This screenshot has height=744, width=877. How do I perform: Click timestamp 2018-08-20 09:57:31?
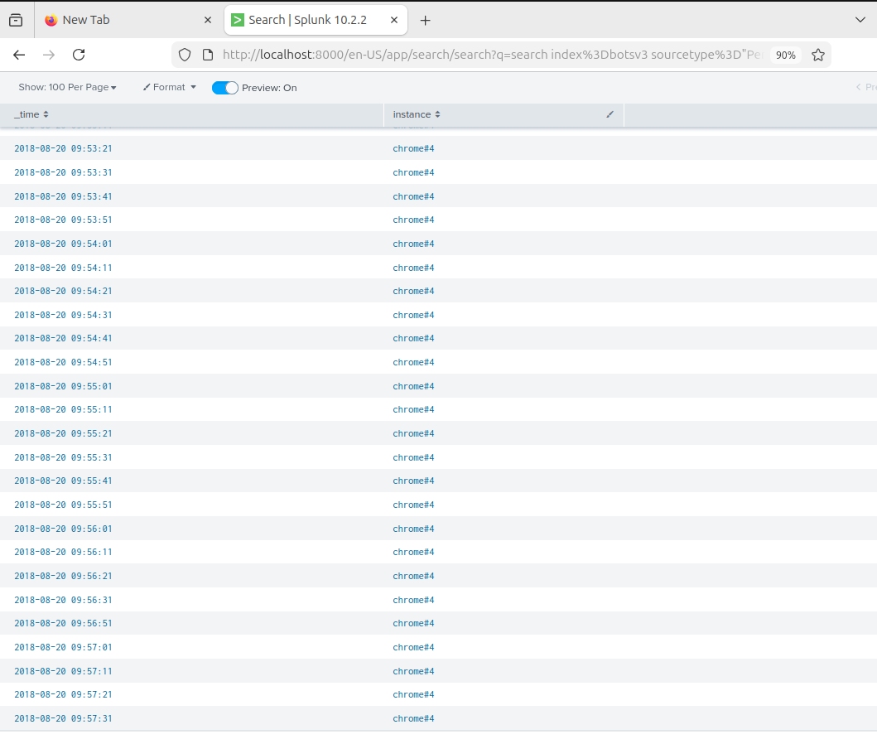click(63, 718)
